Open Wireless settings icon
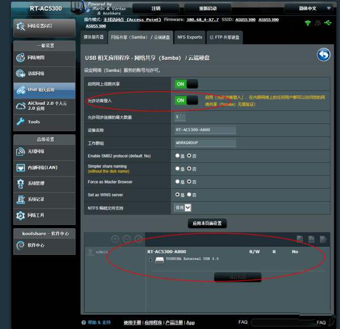 [20, 152]
